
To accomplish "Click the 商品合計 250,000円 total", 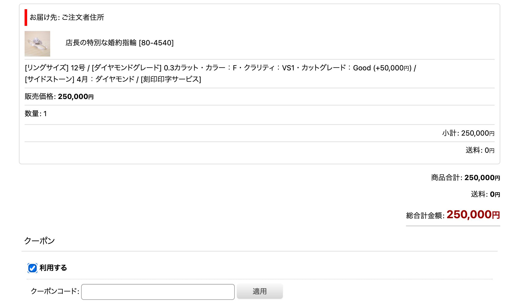I will click(x=465, y=178).
